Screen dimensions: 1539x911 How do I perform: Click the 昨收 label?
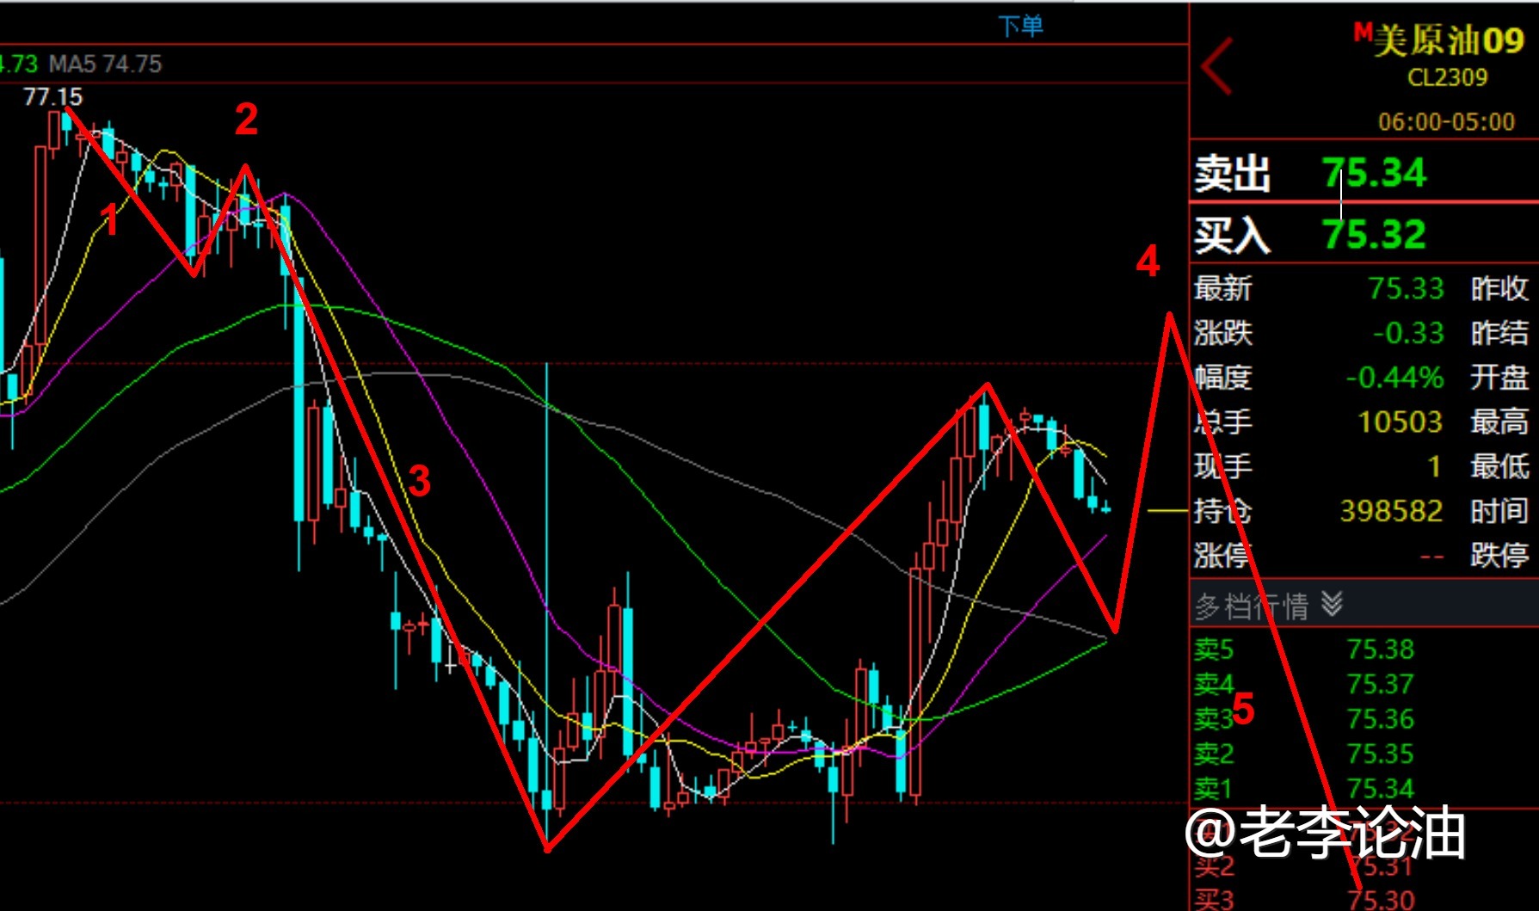point(1499,288)
